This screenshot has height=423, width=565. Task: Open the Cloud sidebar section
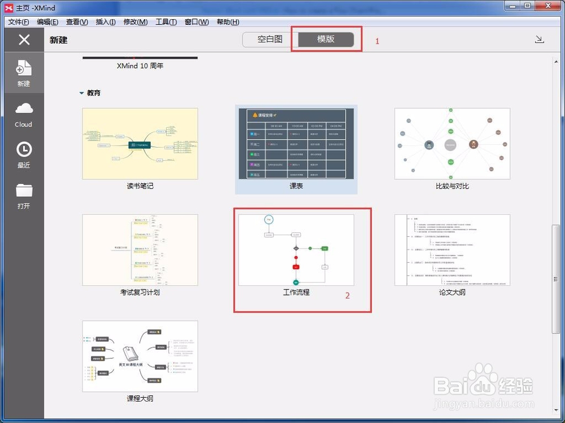pos(24,115)
